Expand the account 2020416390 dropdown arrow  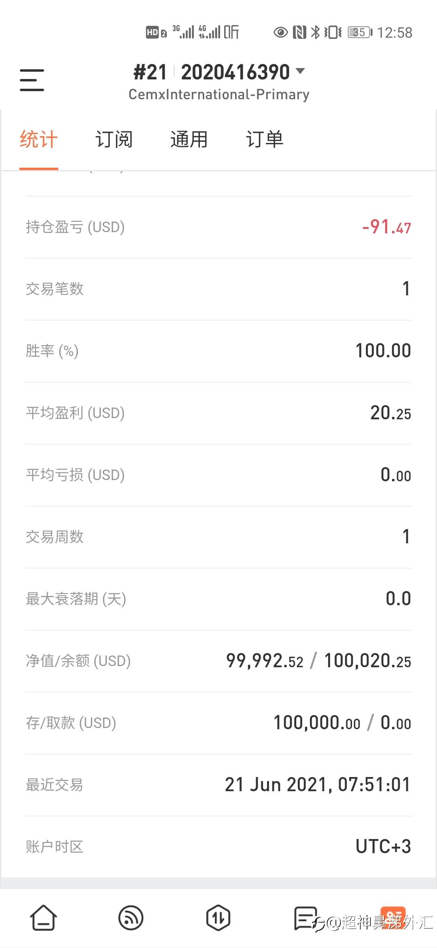[x=300, y=72]
